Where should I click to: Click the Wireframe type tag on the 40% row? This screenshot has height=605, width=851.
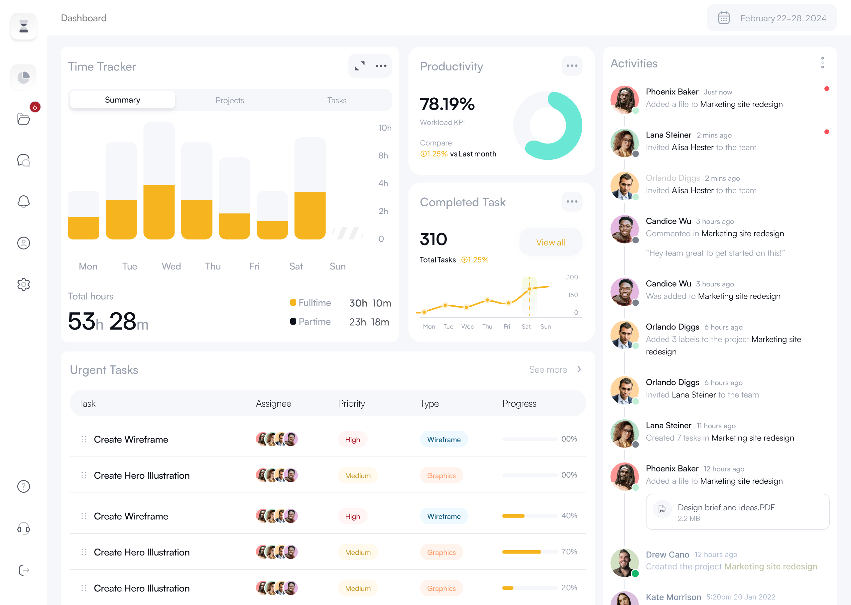[443, 516]
